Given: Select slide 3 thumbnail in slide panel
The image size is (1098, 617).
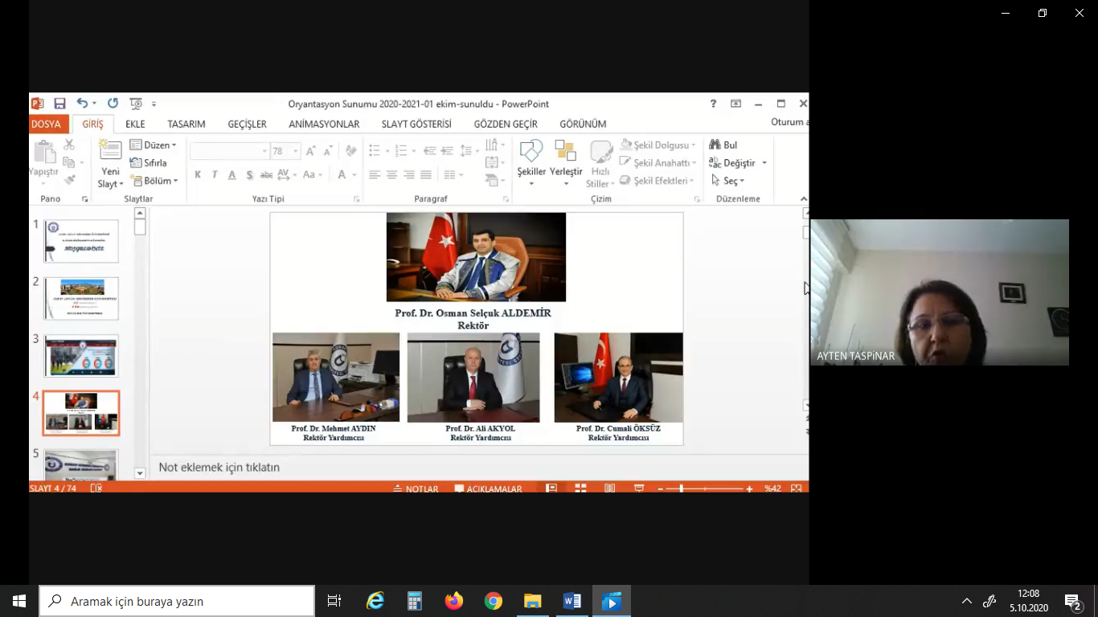Looking at the screenshot, I should point(81,356).
